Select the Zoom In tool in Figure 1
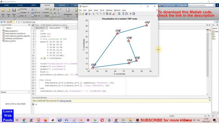 (97, 14)
